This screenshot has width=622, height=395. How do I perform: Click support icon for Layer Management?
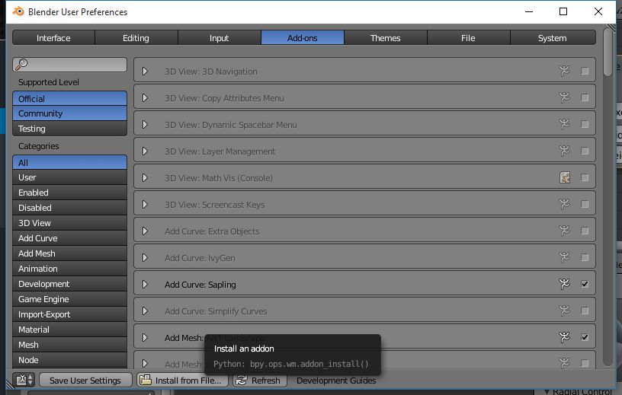click(564, 151)
